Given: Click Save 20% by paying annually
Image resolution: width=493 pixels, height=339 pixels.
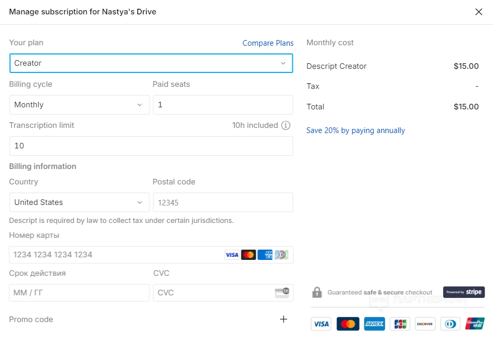Looking at the screenshot, I should [356, 130].
